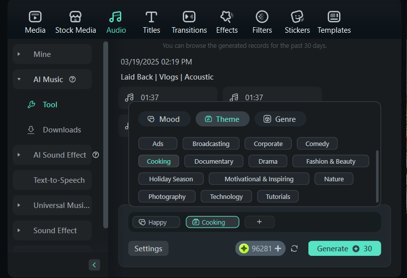Click the 03/19/2025 02:19 PM timestamp

coord(156,62)
